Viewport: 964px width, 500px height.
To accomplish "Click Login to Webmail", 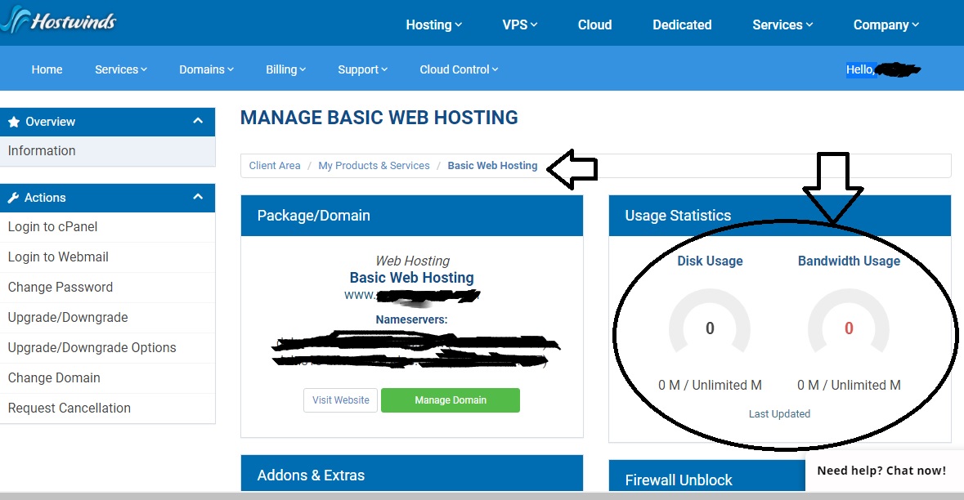I will click(108, 257).
